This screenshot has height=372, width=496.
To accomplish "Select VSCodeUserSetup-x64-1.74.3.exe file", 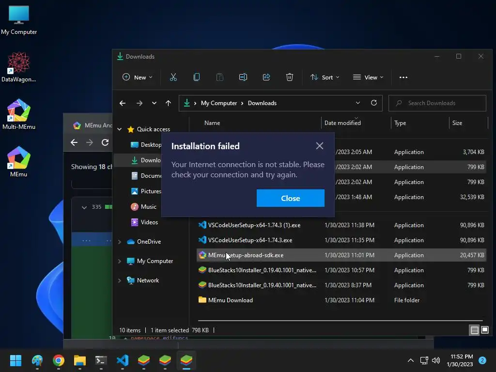I will click(341, 240).
